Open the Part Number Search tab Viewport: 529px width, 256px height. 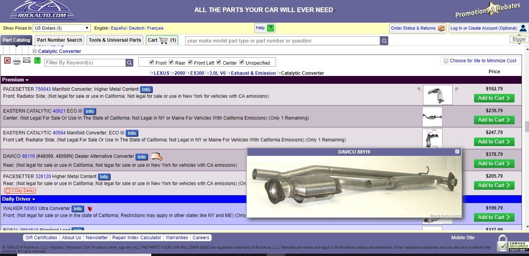[60, 40]
